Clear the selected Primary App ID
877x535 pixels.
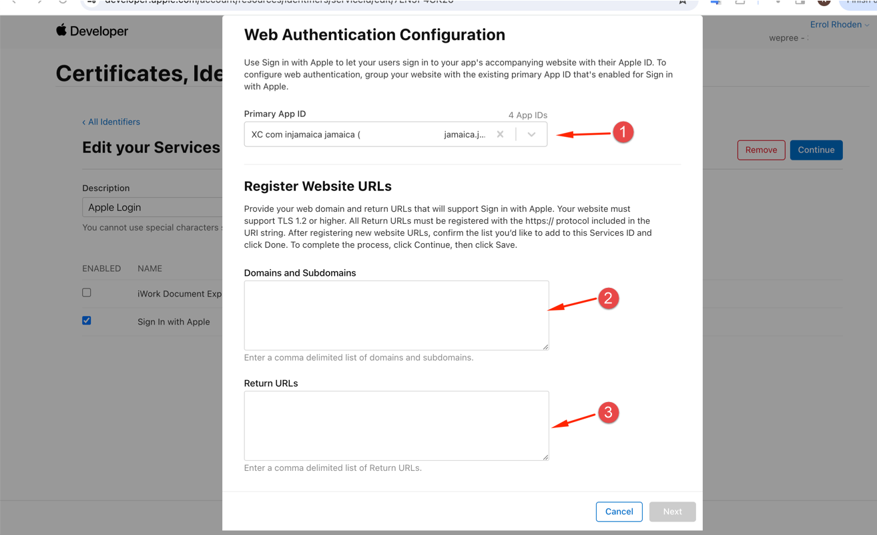point(500,134)
